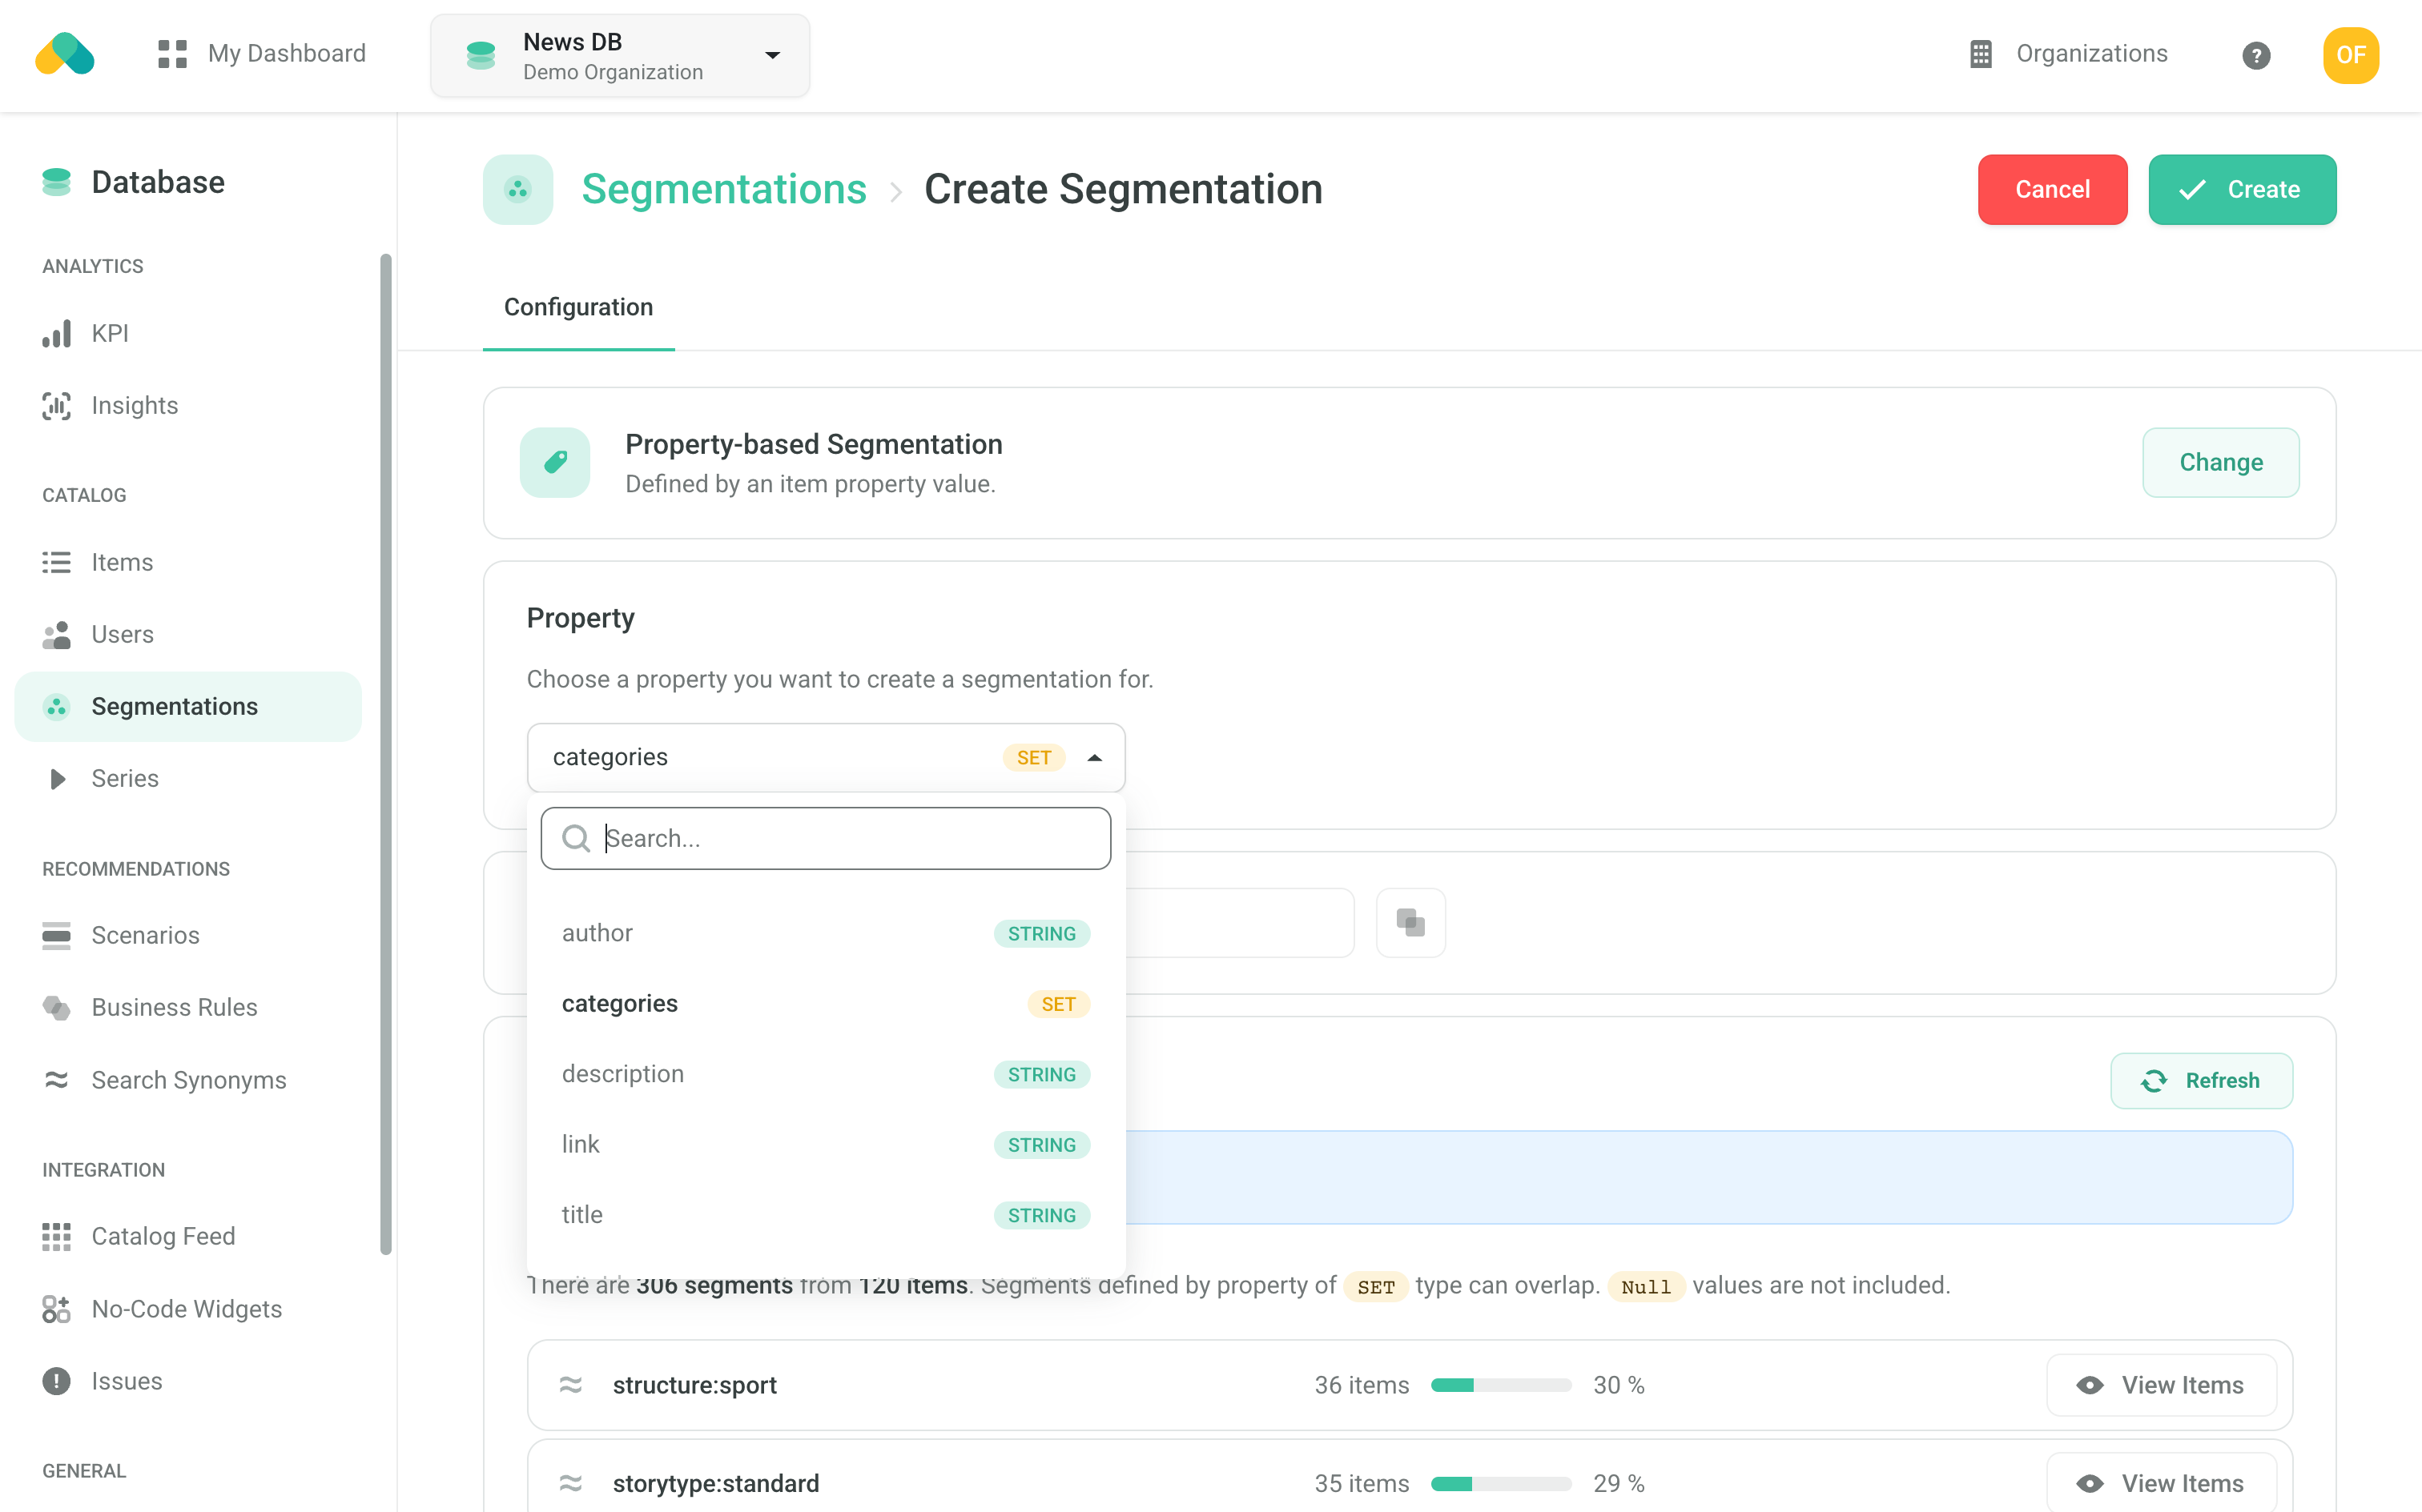The image size is (2422, 1512).
Task: View Items for storytype:standard segment
Action: [x=2161, y=1483]
